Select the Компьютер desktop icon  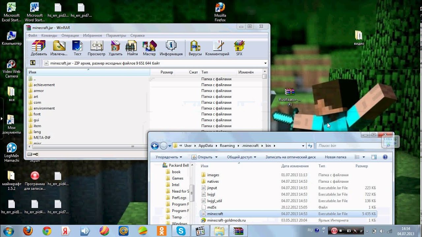tap(12, 38)
